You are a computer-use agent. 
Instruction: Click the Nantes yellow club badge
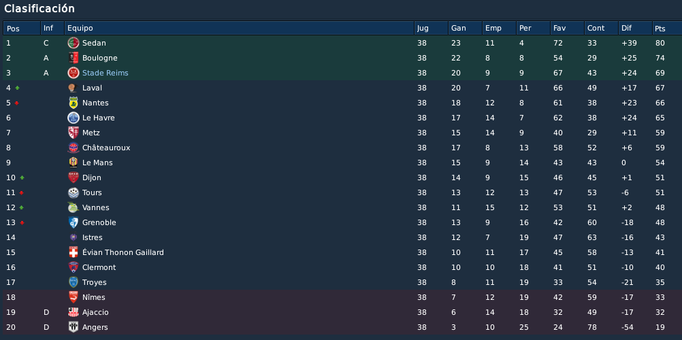coord(73,103)
